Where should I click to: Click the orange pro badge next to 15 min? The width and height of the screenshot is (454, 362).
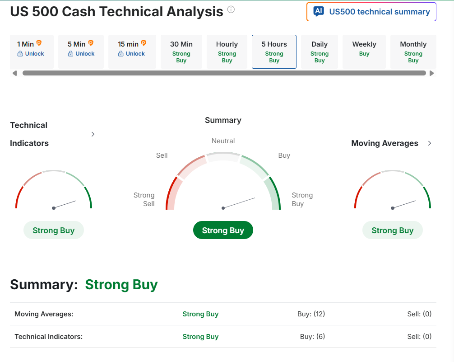144,43
